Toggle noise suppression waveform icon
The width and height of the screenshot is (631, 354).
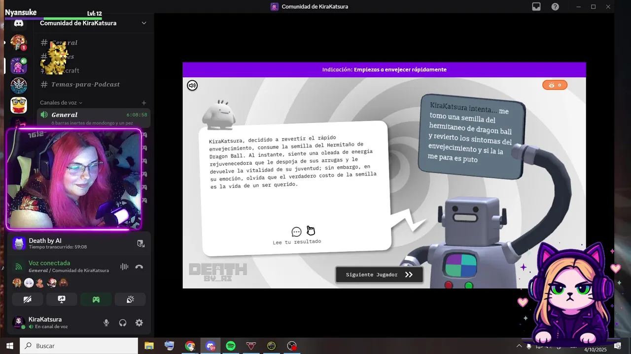[124, 266]
